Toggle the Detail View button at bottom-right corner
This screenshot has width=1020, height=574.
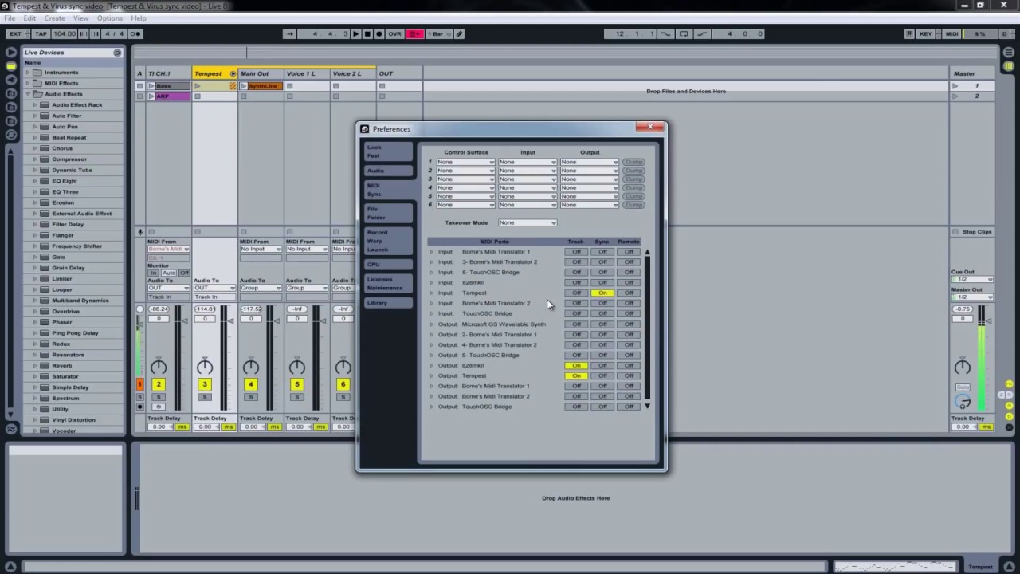point(1009,567)
